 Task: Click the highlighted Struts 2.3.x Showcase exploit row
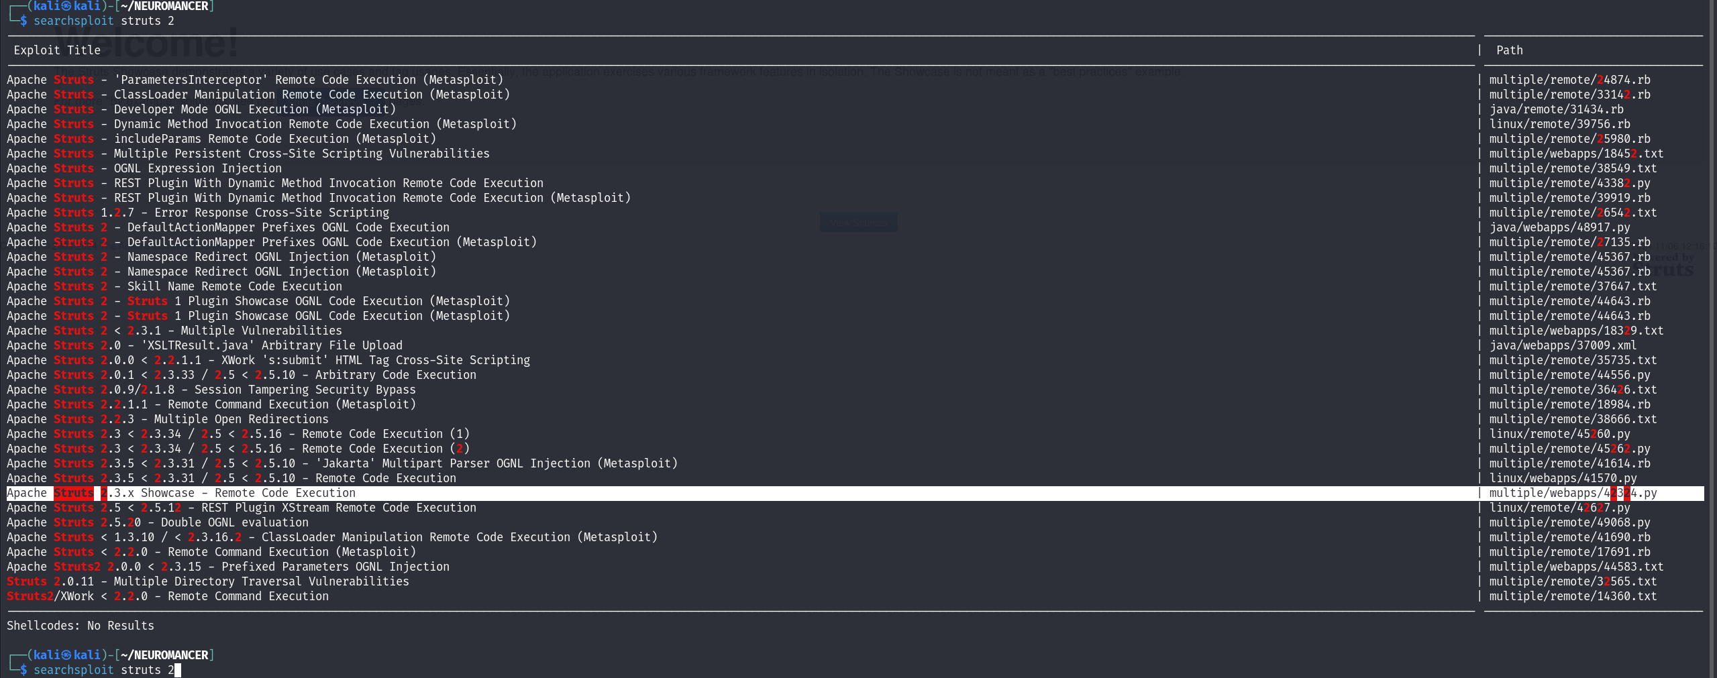(181, 493)
